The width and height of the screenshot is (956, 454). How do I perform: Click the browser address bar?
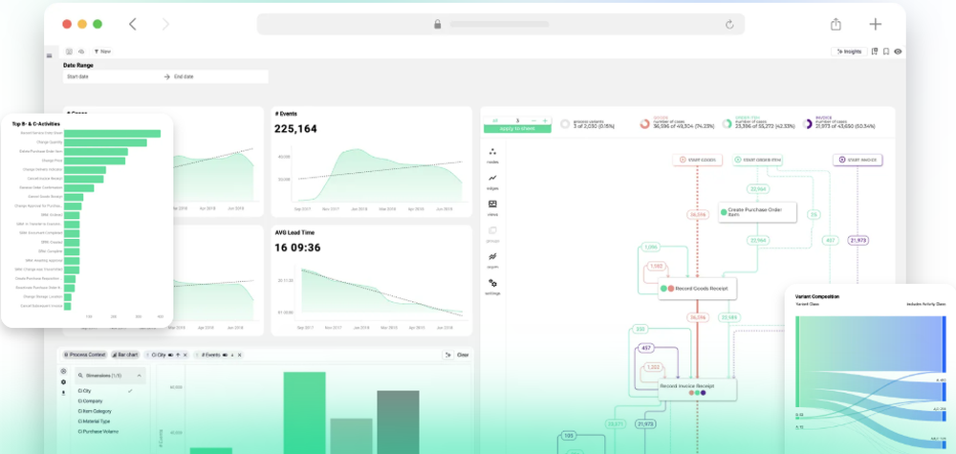click(x=500, y=25)
